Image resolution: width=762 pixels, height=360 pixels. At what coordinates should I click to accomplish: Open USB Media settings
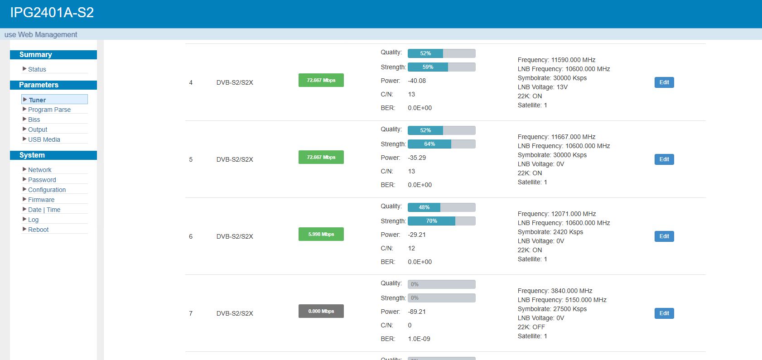[44, 139]
